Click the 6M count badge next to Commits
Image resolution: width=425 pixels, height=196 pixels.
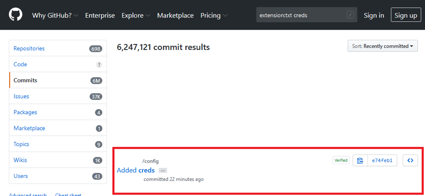point(96,81)
